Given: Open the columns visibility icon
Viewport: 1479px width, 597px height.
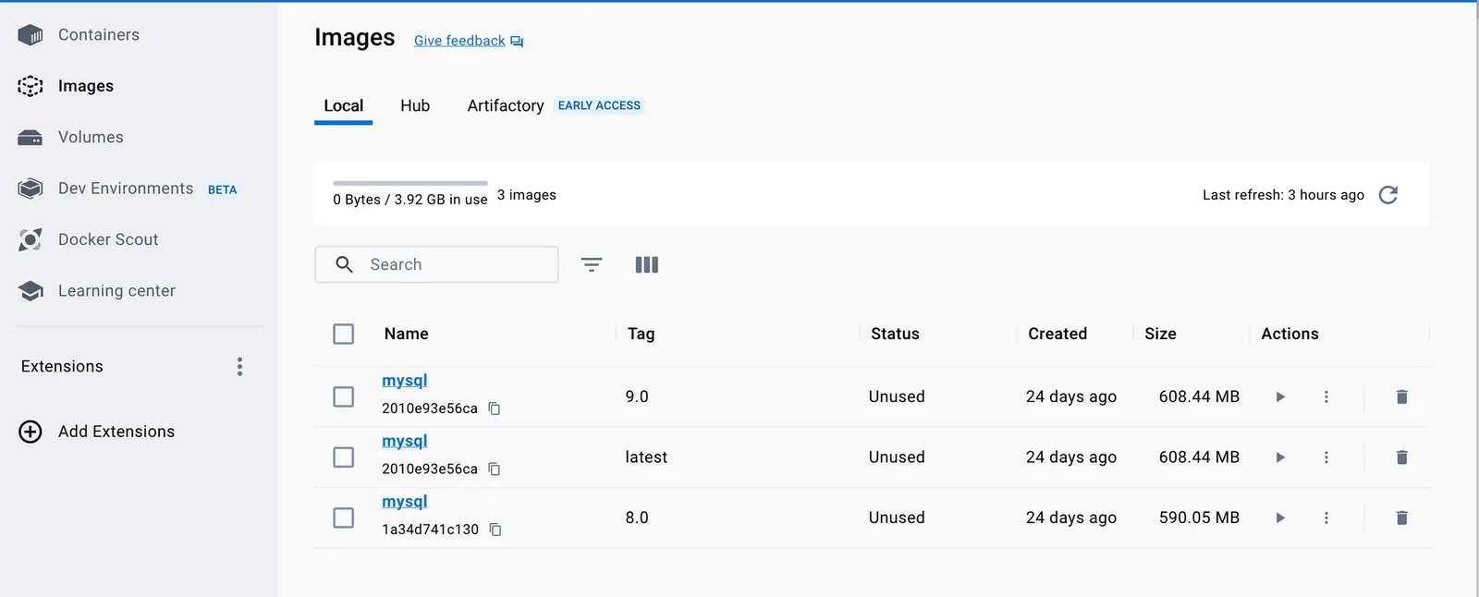Looking at the screenshot, I should pos(647,264).
